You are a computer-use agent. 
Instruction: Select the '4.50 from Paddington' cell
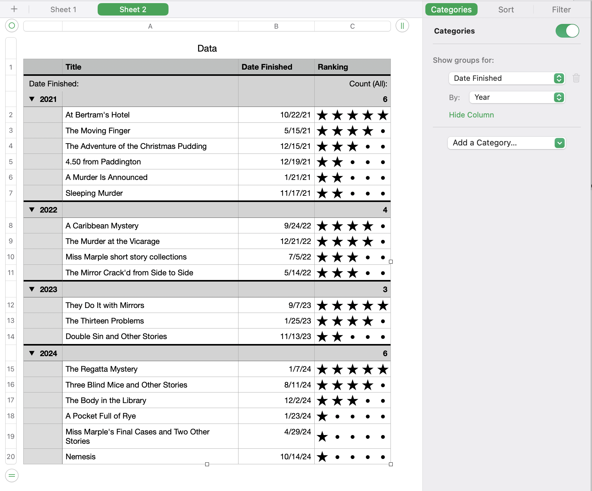(x=150, y=162)
